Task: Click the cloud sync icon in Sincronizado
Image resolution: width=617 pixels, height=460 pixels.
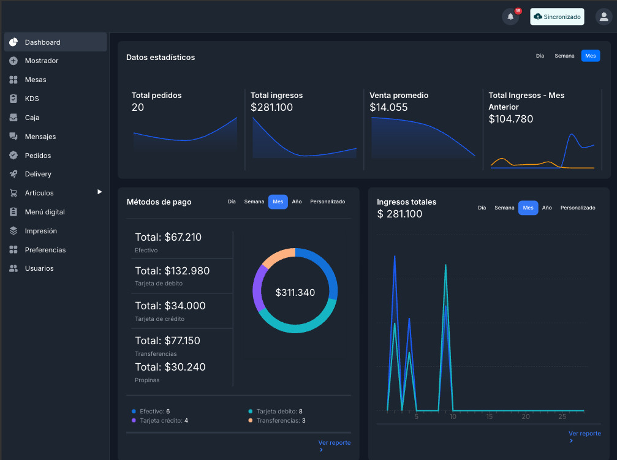Action: click(538, 17)
